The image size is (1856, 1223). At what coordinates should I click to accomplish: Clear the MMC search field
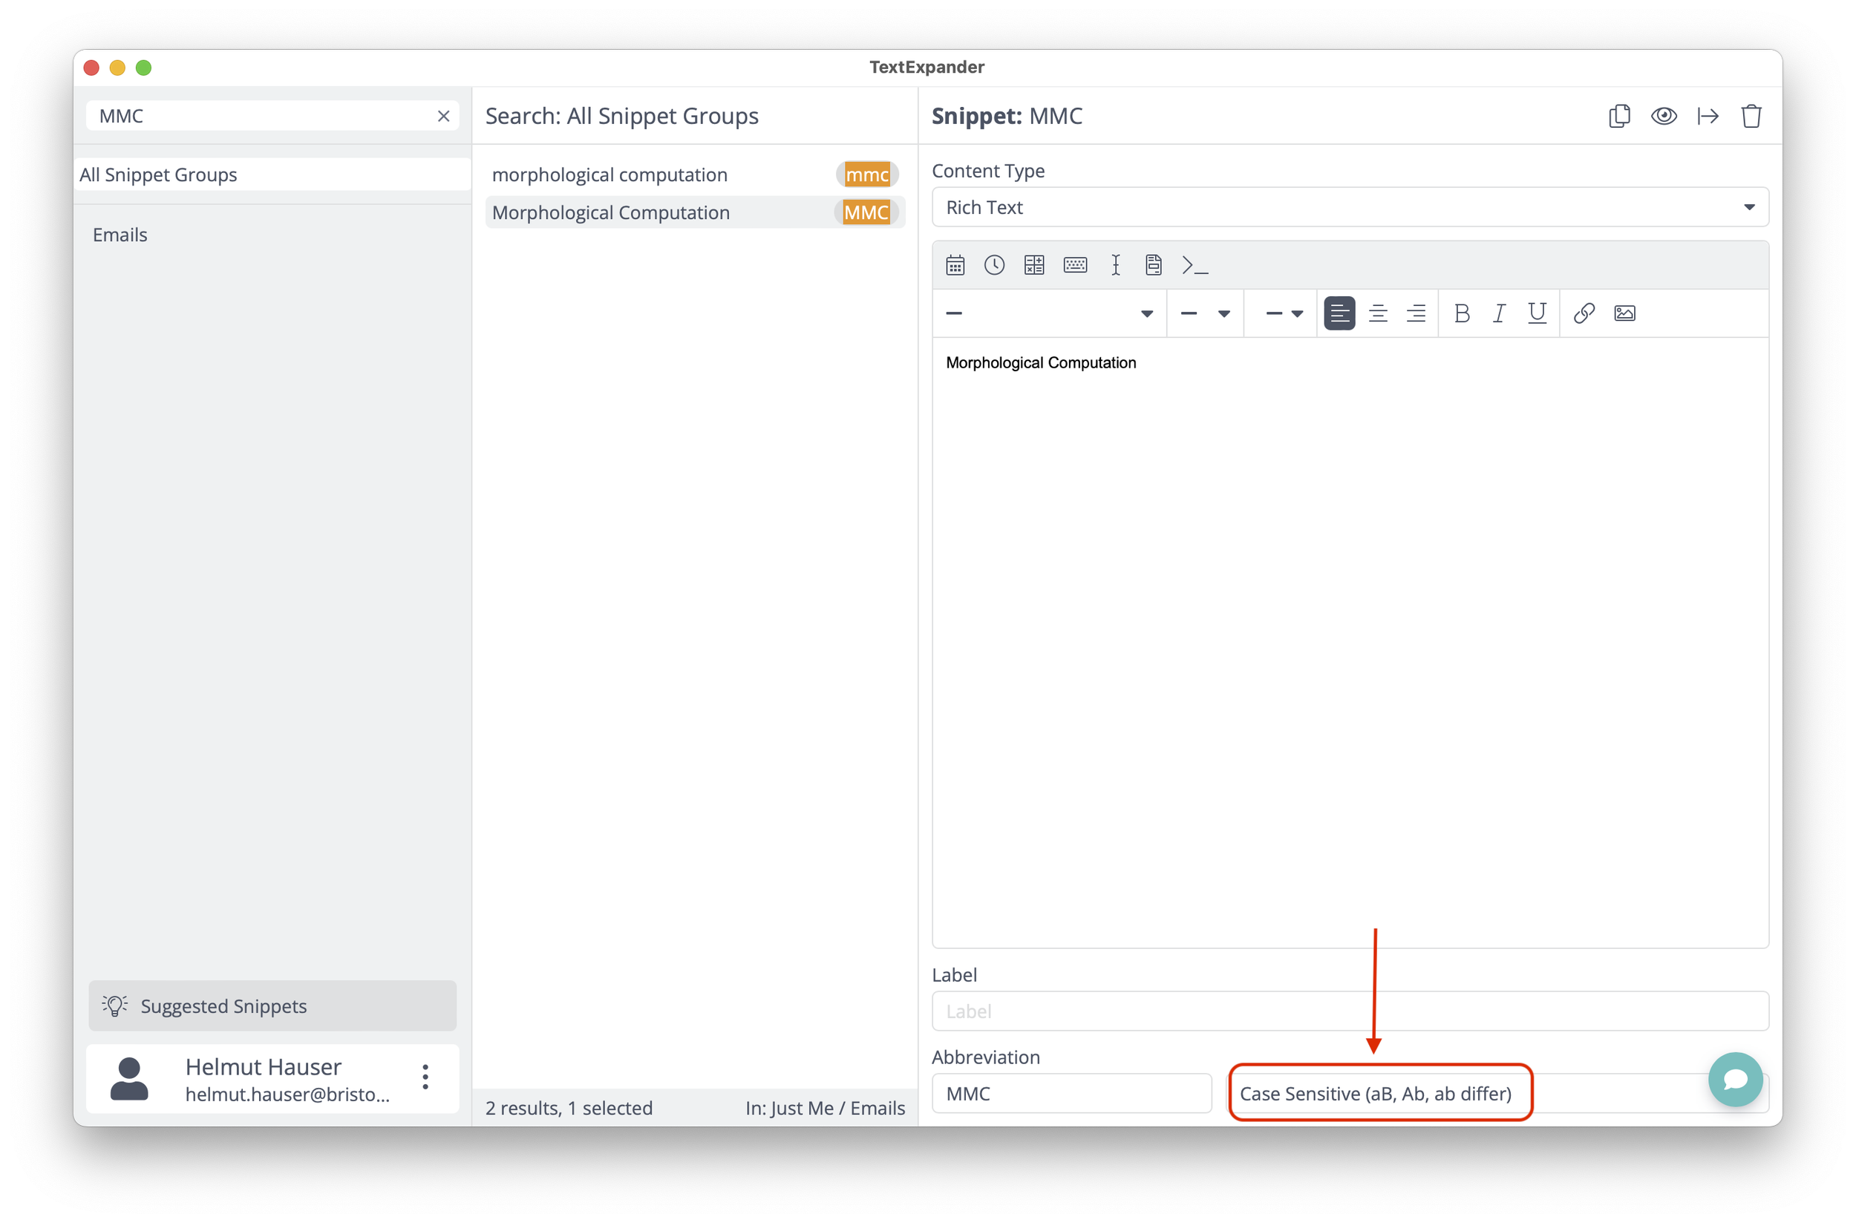click(x=444, y=117)
